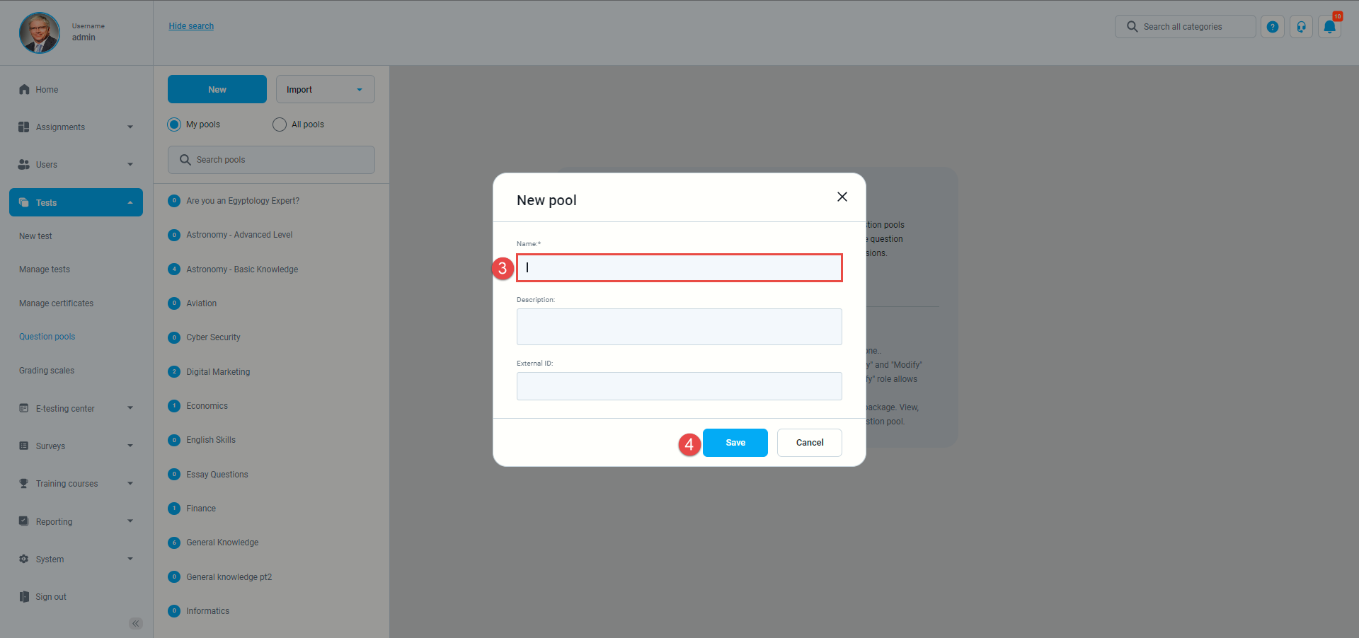Click the Save button in dialog
This screenshot has height=638, width=1359.
pos(735,443)
